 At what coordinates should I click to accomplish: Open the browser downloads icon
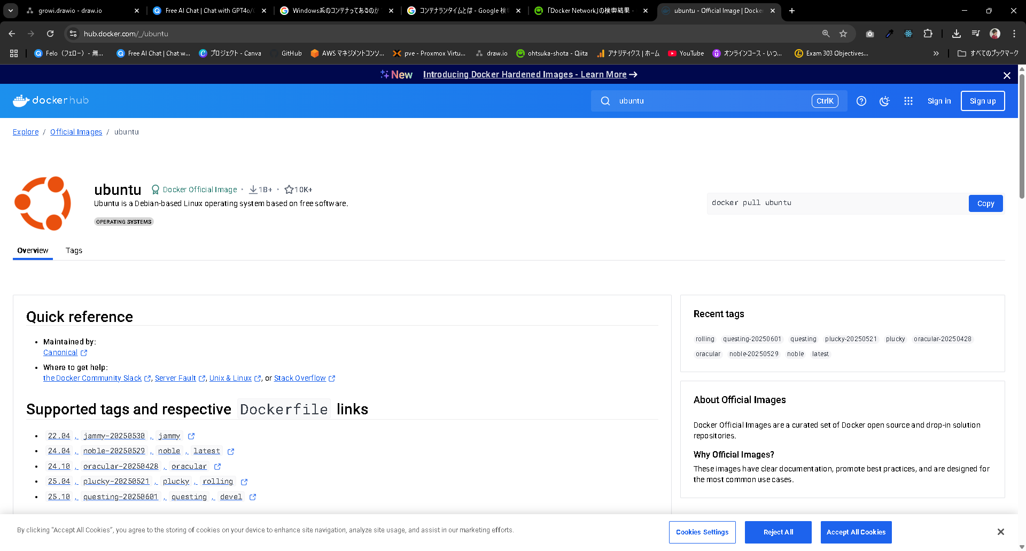click(x=957, y=34)
